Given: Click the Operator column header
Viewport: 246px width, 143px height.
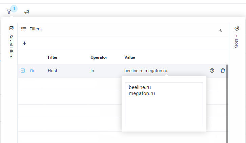Looking at the screenshot, I should [x=99, y=57].
